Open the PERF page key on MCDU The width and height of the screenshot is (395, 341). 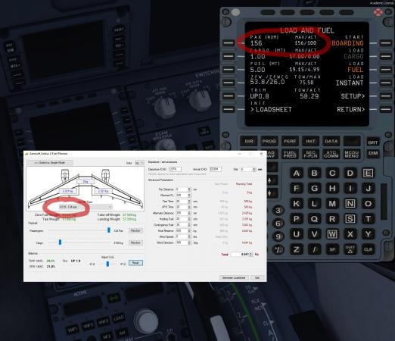(x=290, y=141)
